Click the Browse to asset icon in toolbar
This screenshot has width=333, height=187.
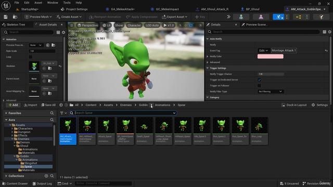[15, 17]
